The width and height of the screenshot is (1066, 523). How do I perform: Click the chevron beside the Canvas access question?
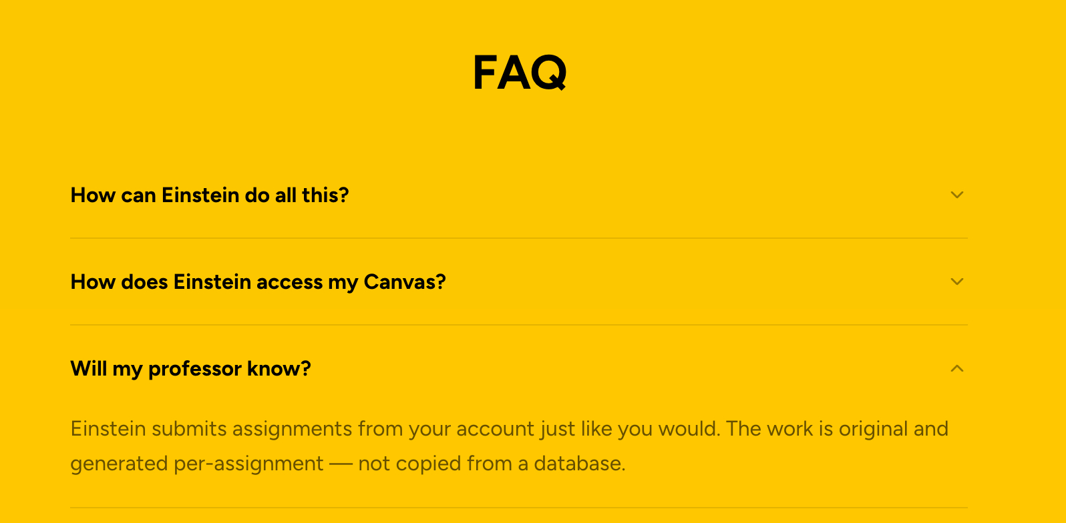pos(956,282)
